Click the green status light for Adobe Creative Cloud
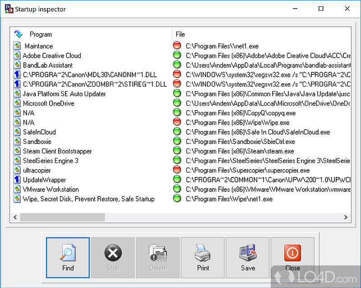 click(x=177, y=55)
